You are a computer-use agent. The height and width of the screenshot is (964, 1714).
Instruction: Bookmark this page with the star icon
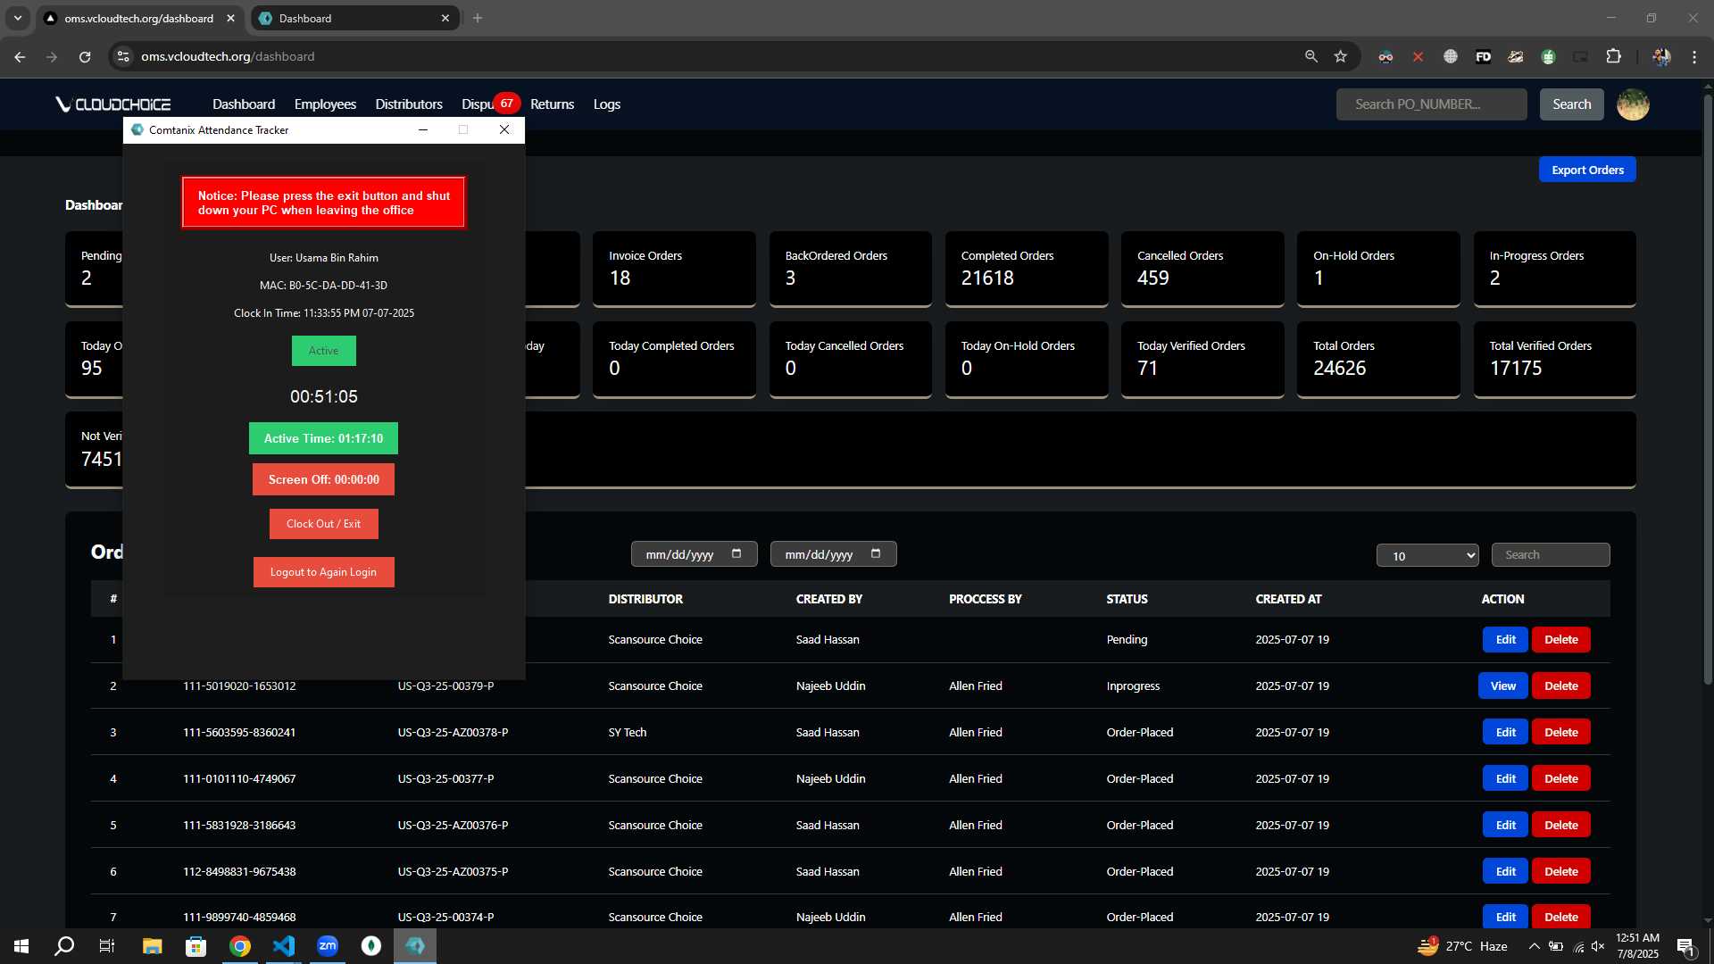coord(1340,56)
